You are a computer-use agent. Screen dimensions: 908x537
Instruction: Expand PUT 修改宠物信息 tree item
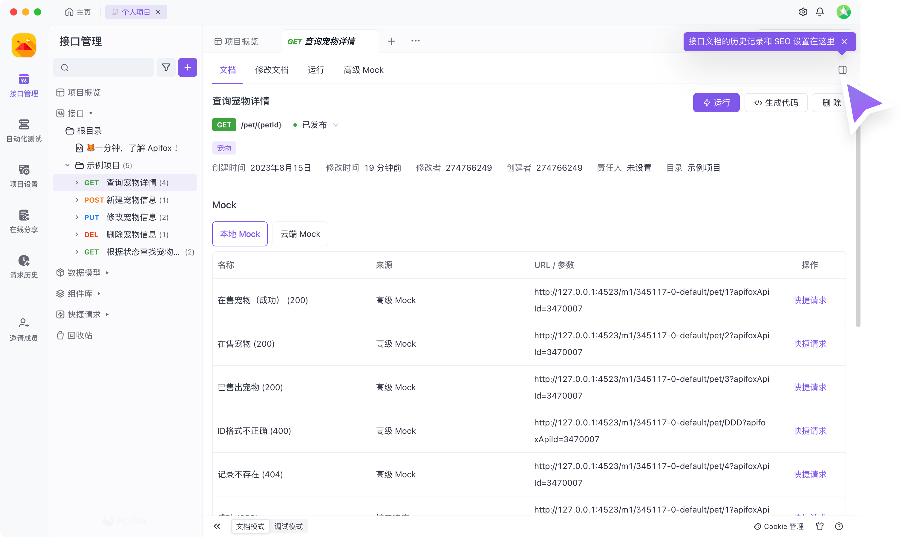tap(77, 217)
